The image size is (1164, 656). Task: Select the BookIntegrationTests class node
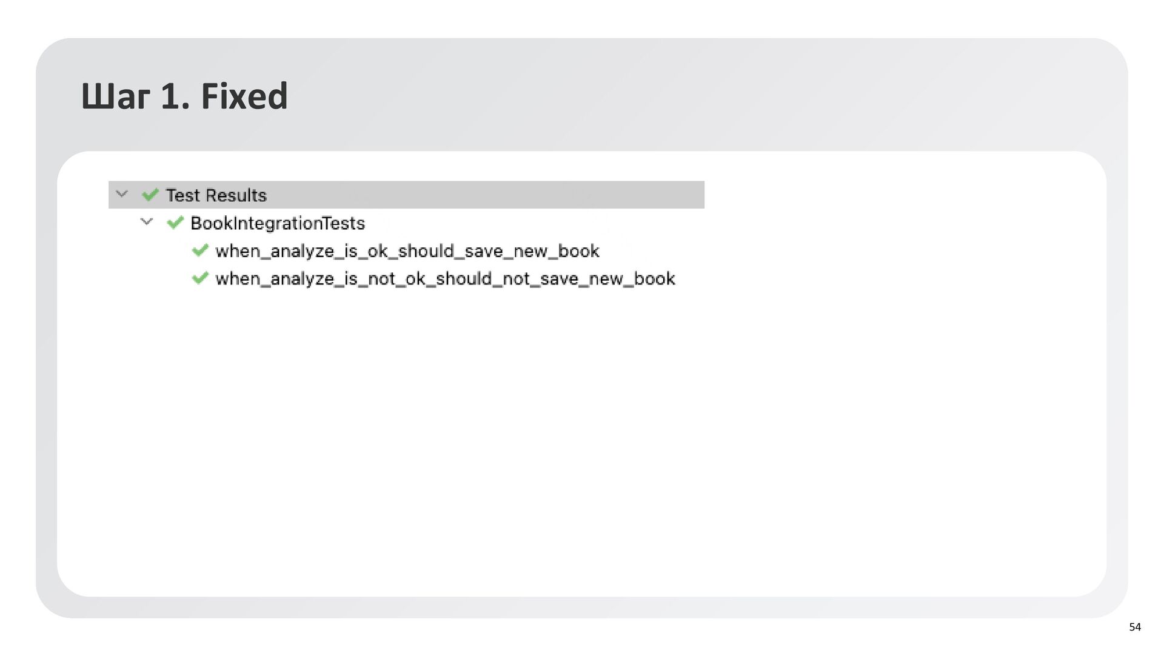278,223
